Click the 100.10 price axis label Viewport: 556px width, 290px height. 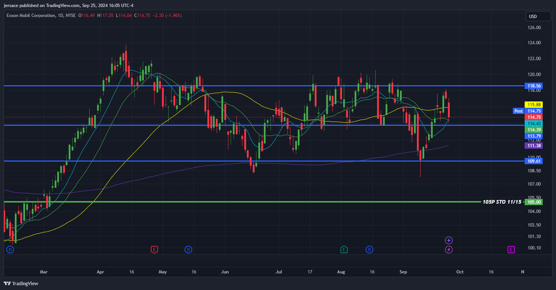(x=533, y=248)
